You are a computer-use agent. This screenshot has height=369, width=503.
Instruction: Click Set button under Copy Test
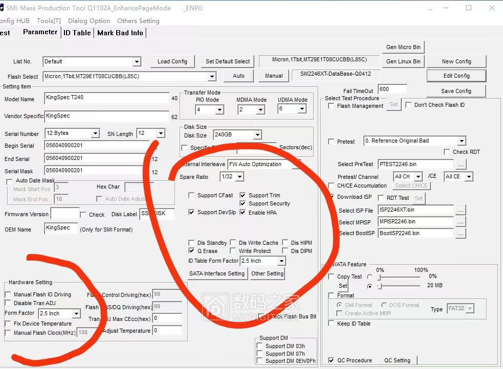343,286
